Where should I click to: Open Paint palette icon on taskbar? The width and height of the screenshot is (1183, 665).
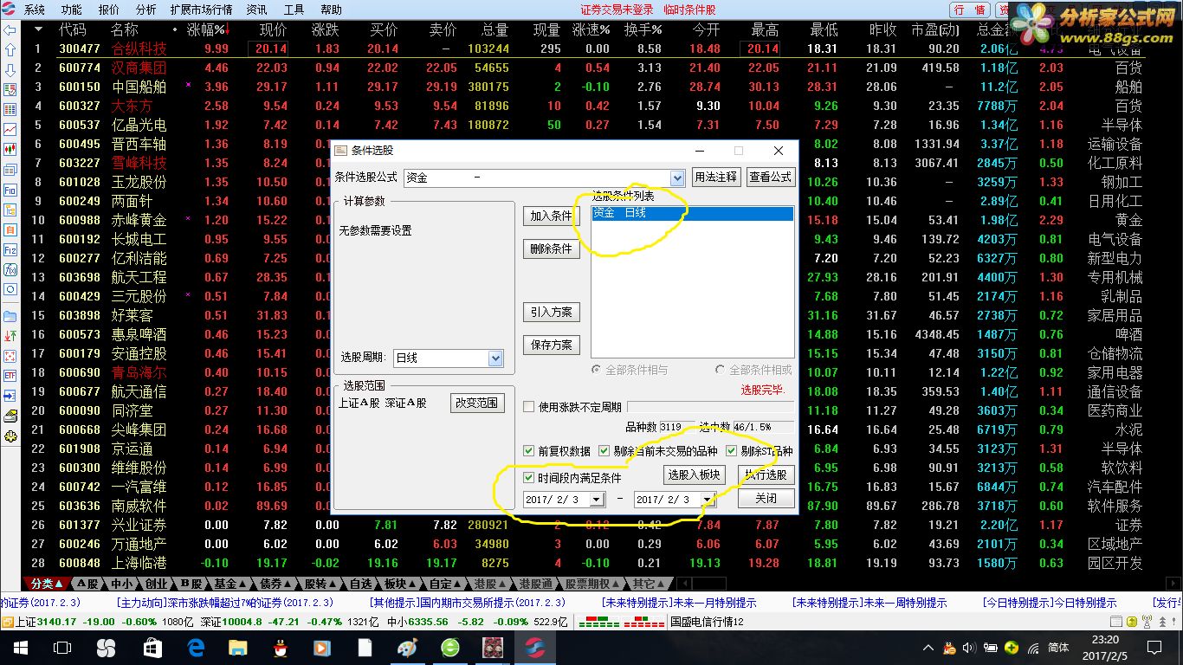[x=407, y=648]
